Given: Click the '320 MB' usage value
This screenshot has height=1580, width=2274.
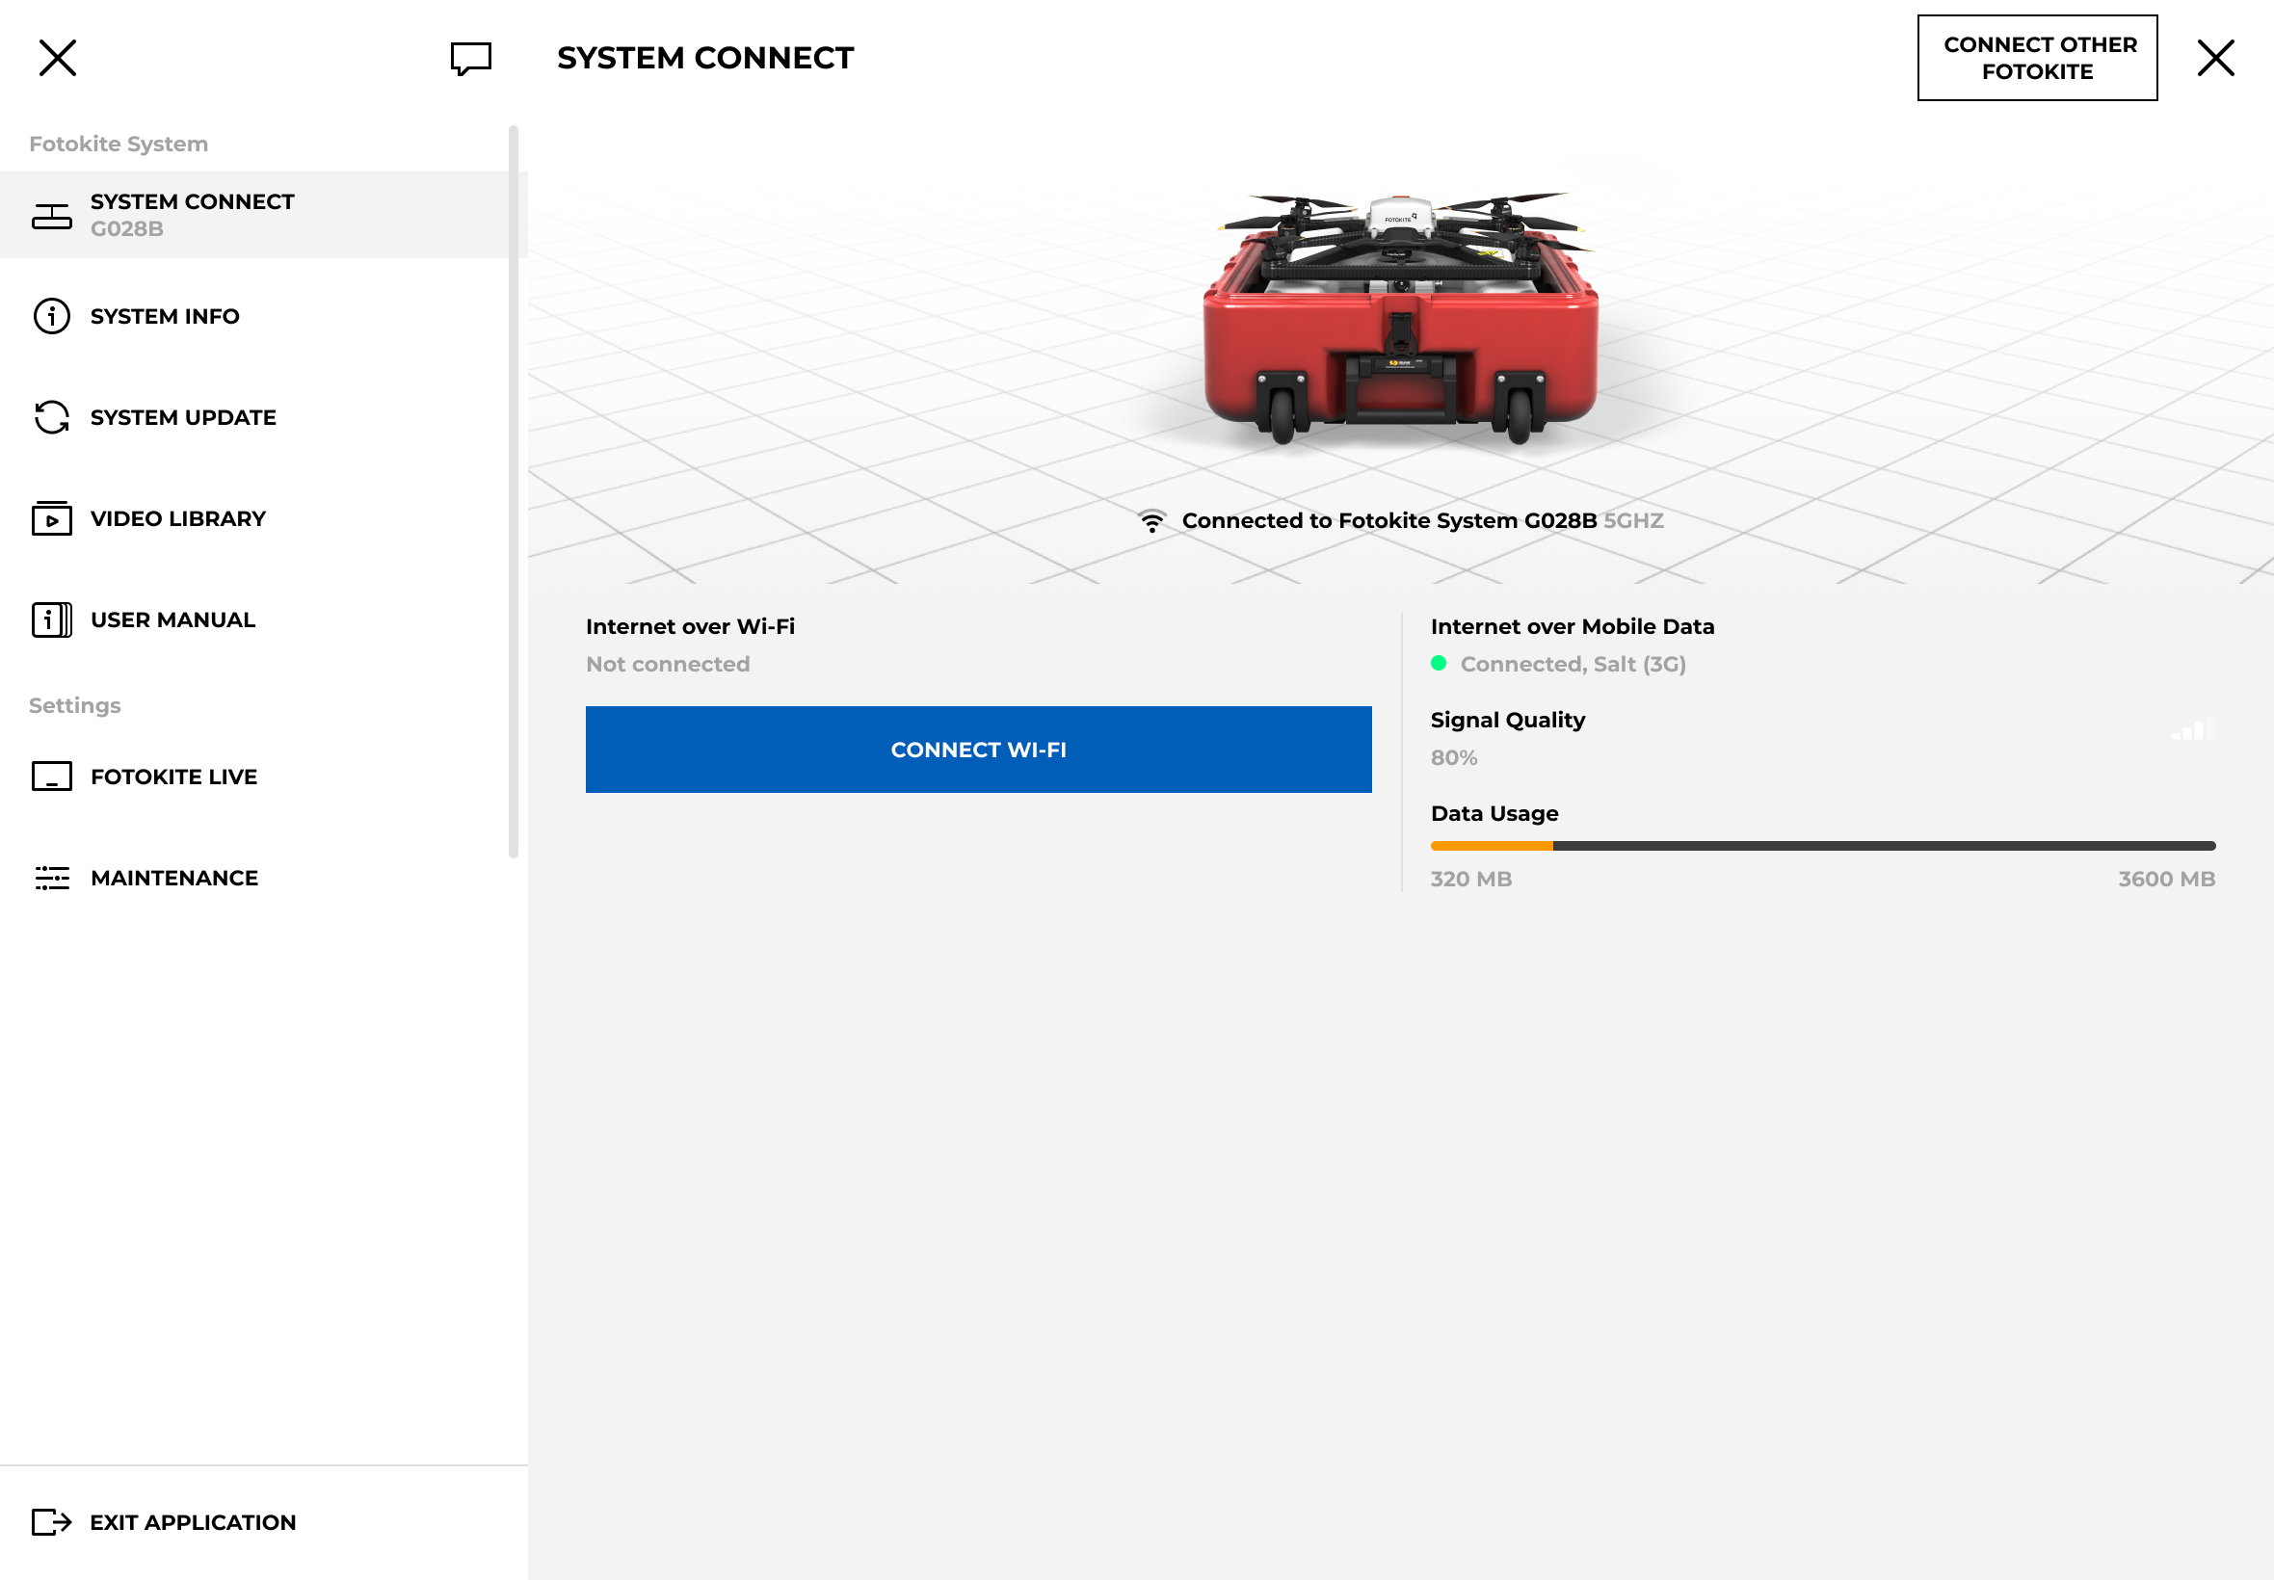Looking at the screenshot, I should [1471, 879].
